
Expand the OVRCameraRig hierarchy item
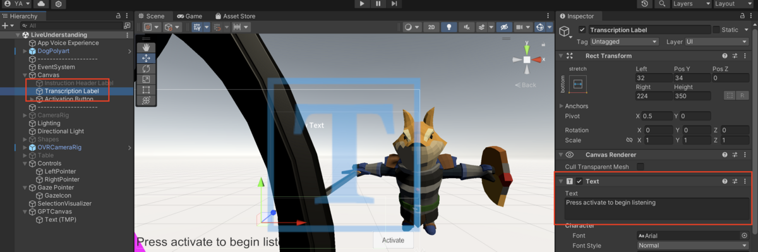click(x=25, y=147)
